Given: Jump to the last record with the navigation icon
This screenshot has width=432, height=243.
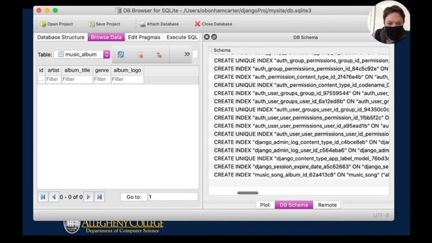Looking at the screenshot, I should click(99, 197).
